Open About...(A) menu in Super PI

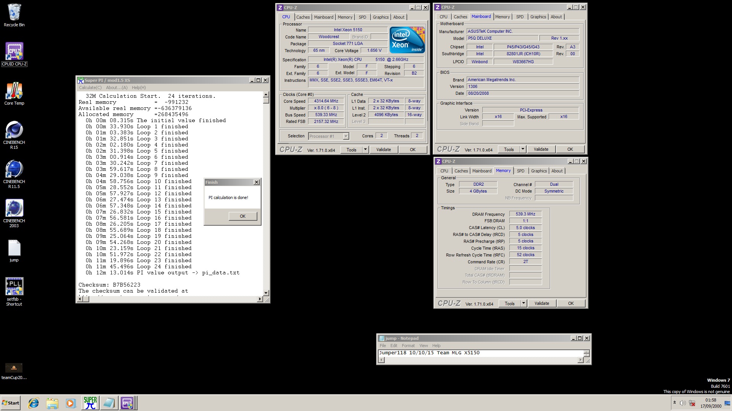[x=117, y=88]
